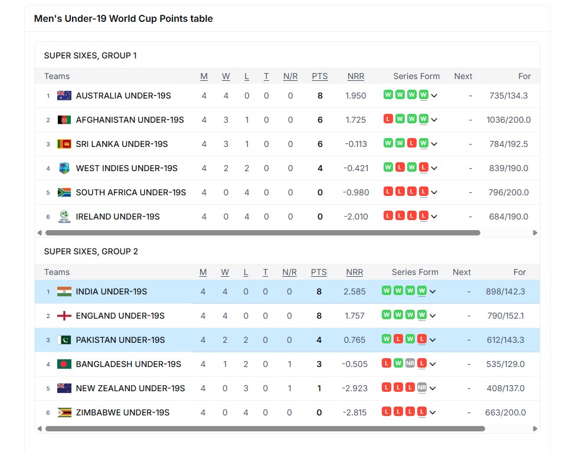The image size is (563, 452).
Task: Click the Afghanistan Under-19s flag icon
Action: [x=64, y=120]
